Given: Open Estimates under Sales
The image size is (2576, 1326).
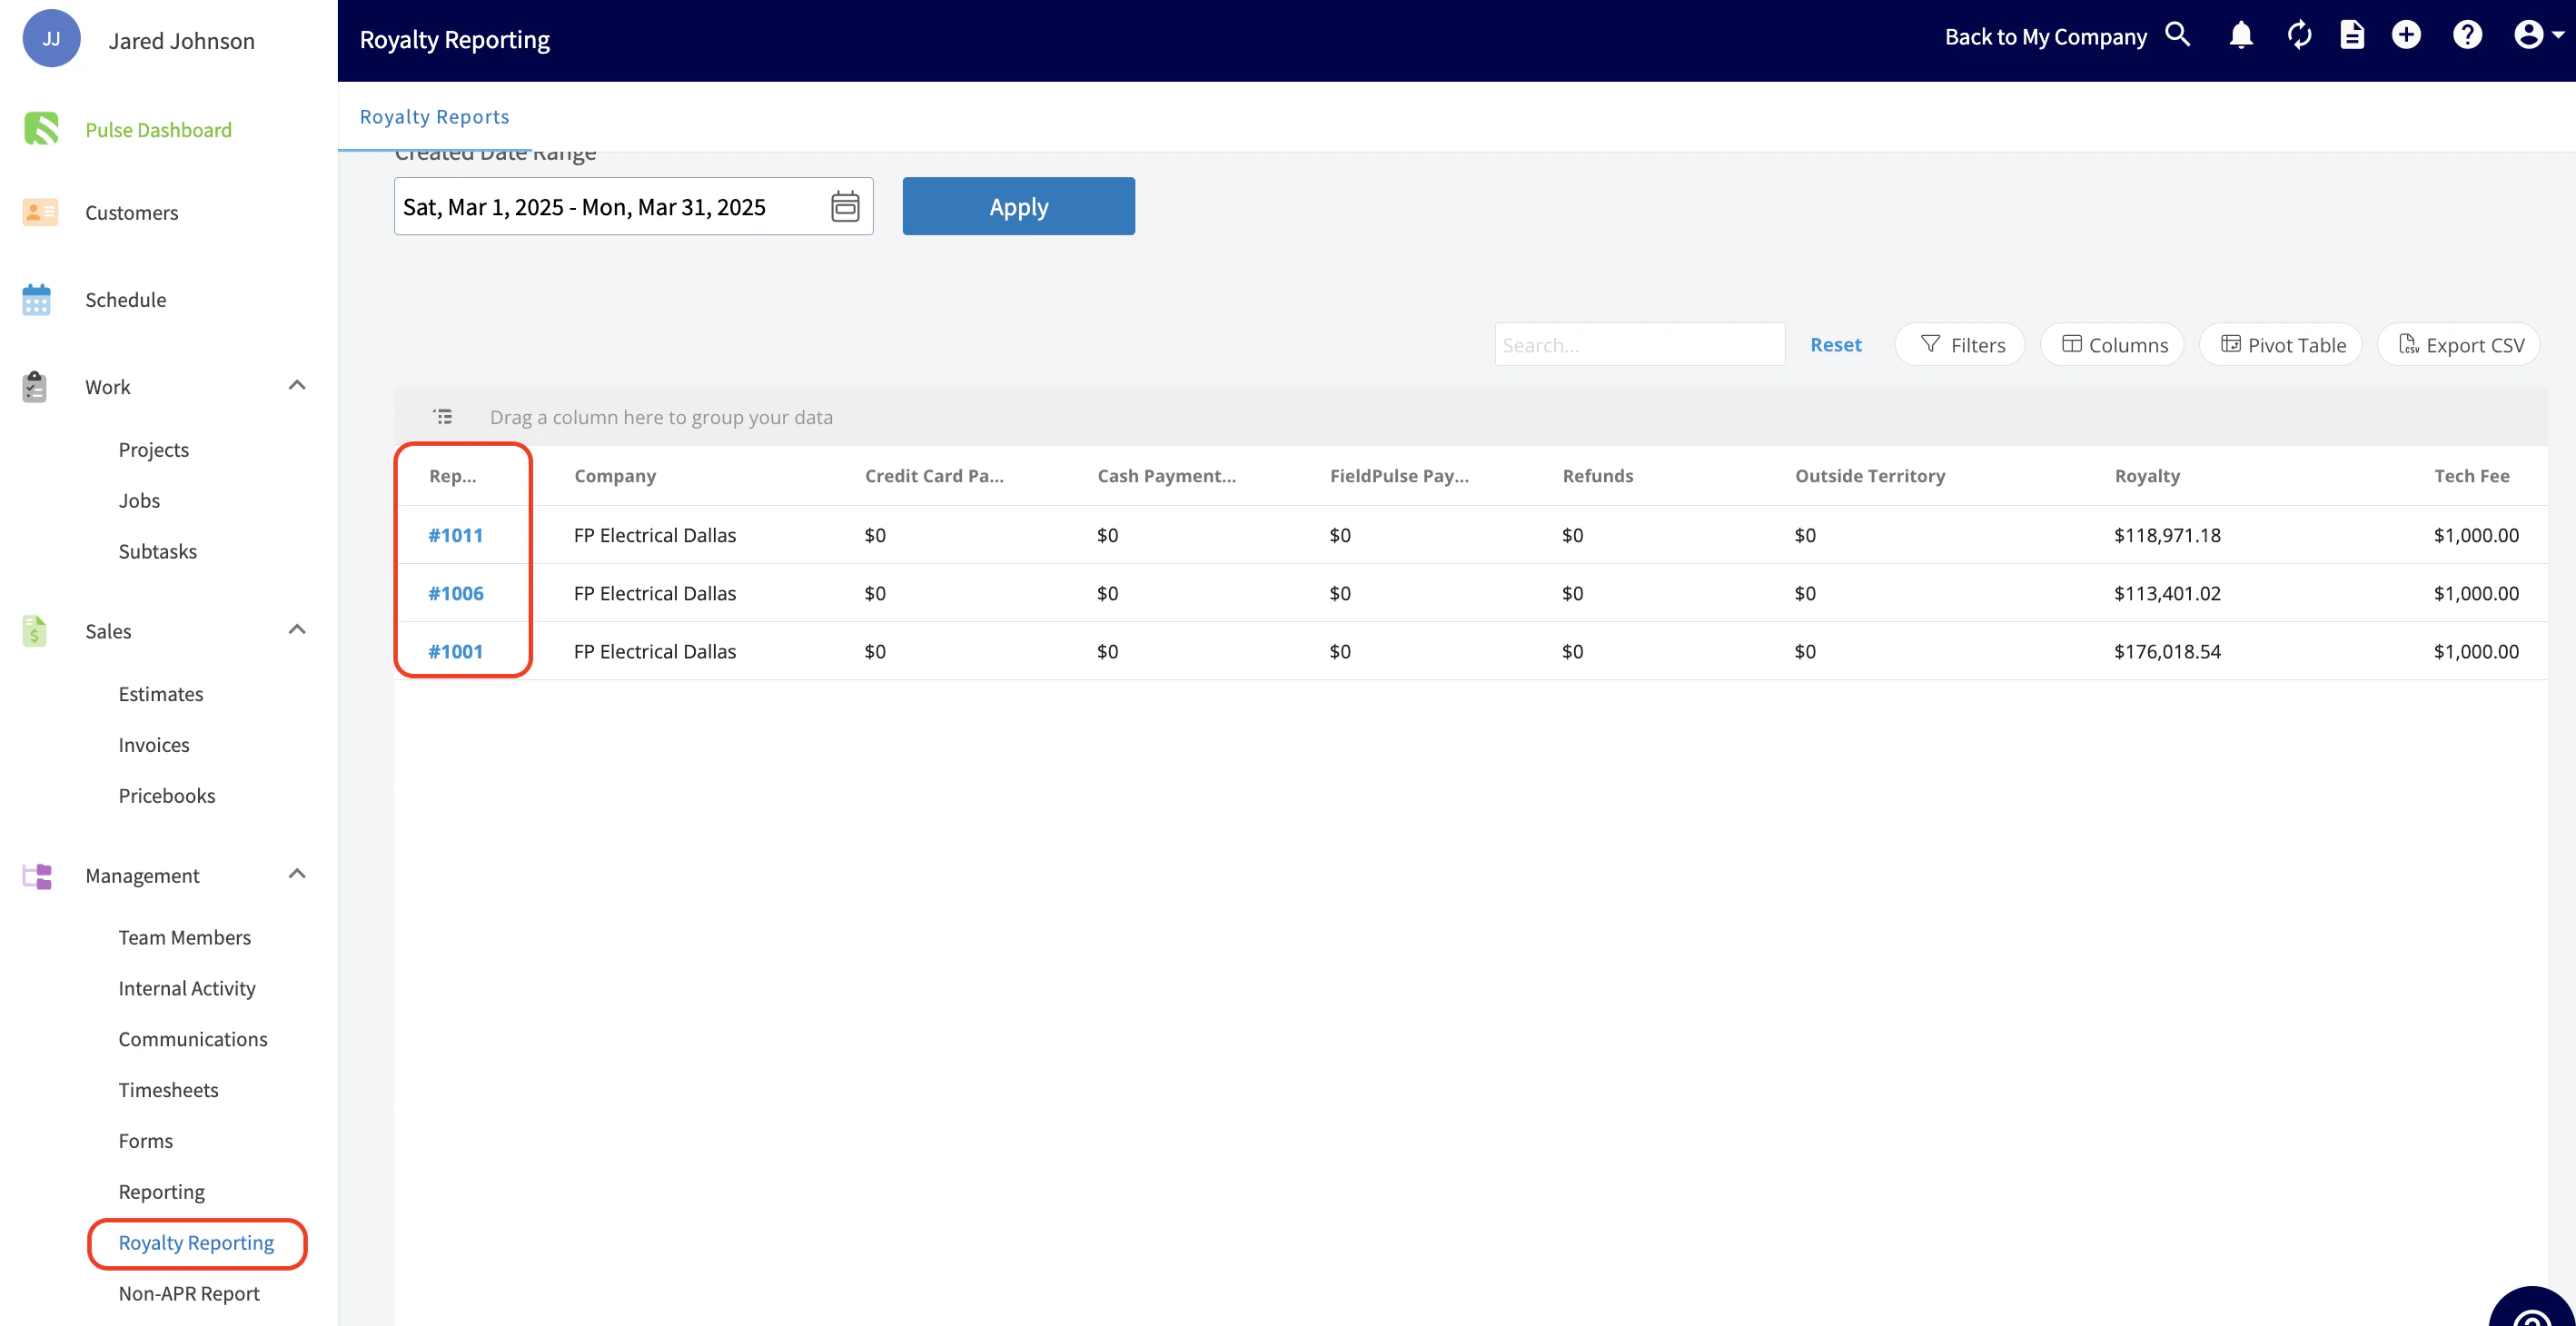Looking at the screenshot, I should coord(160,694).
